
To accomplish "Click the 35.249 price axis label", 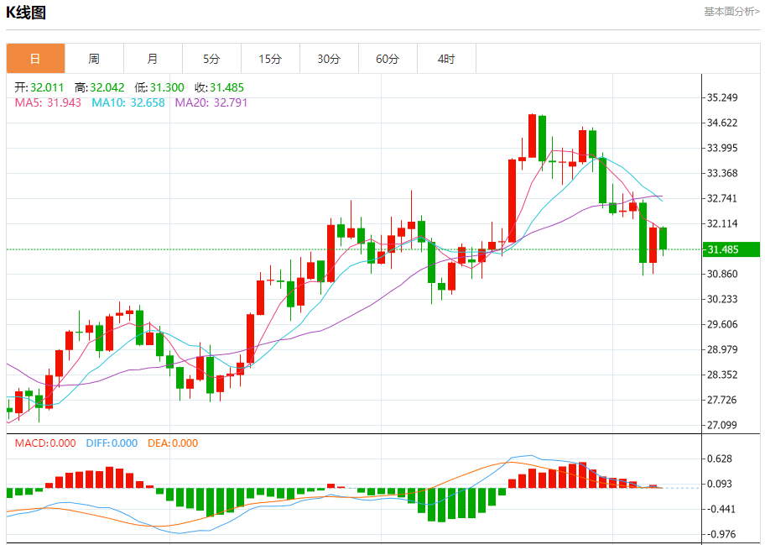I will [x=722, y=97].
